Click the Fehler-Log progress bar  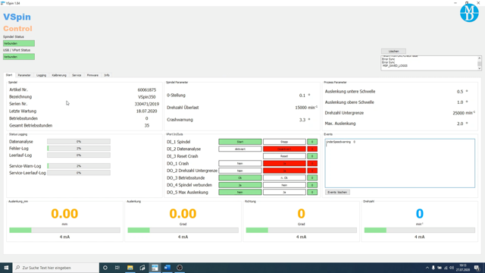click(79, 149)
